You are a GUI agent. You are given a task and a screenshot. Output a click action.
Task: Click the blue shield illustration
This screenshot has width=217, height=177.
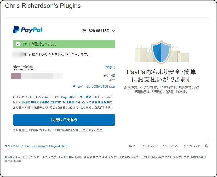pos(161,52)
